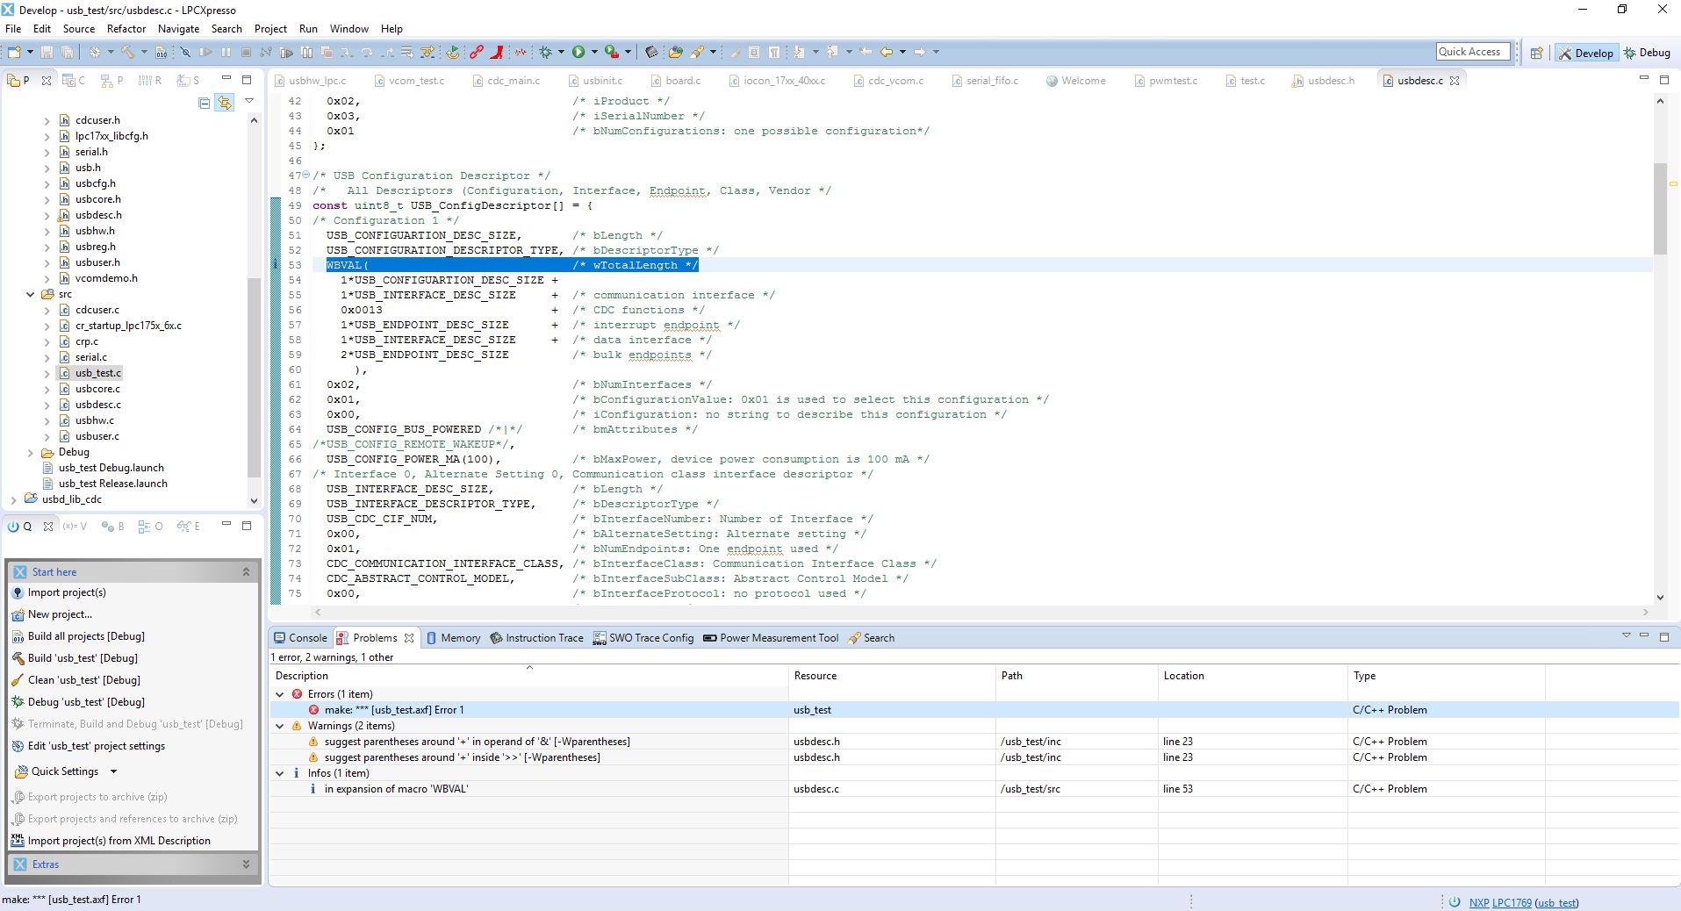The height and width of the screenshot is (911, 1681).
Task: Click Link with Editor icon in project explorer
Action: point(225,102)
